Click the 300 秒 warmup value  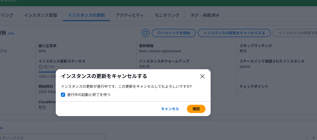[x=144, y=66]
